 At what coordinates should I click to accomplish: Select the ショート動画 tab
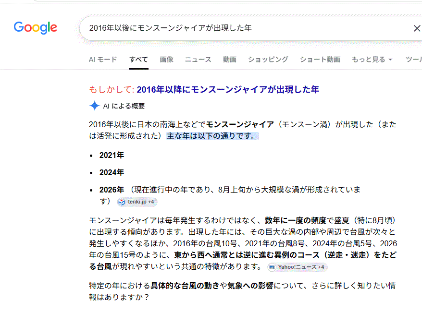pos(320,60)
